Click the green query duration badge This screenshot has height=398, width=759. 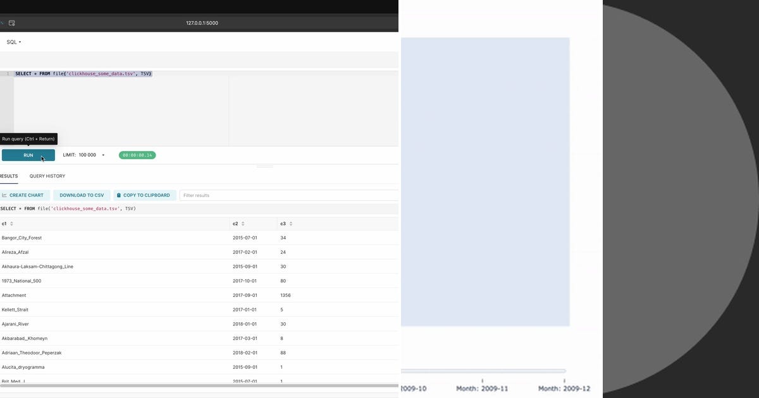(x=137, y=155)
